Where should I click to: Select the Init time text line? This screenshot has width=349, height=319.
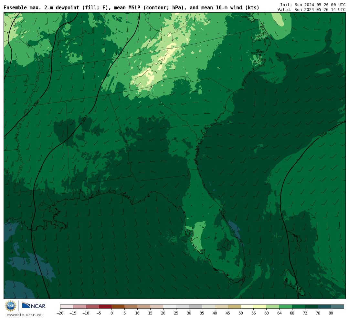point(313,5)
